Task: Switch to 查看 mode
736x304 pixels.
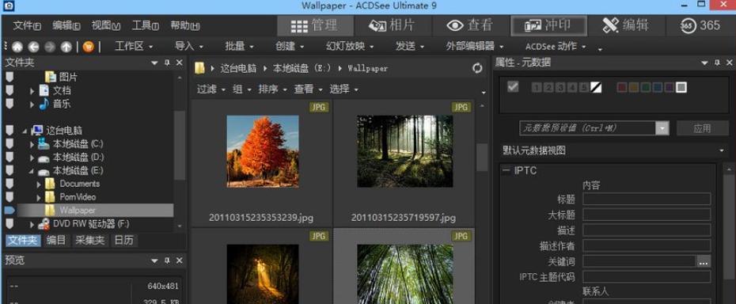Action: (470, 25)
